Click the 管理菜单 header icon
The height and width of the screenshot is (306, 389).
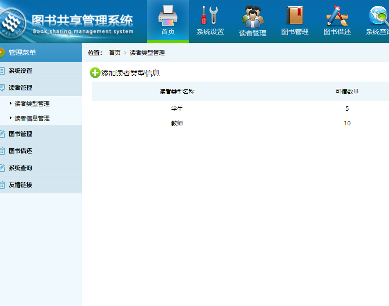(x=2, y=52)
